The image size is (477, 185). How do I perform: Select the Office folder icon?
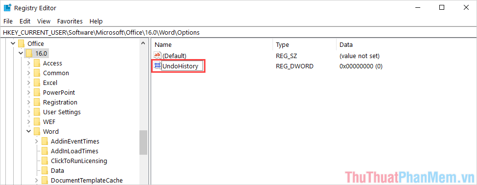click(x=21, y=43)
